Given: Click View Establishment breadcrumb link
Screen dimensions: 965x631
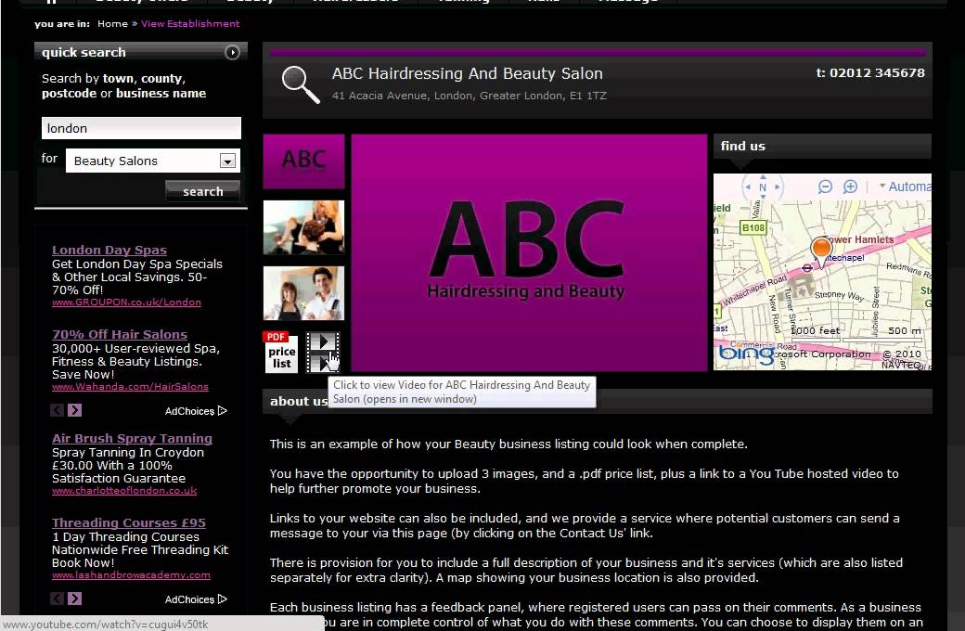Looking at the screenshot, I should tap(190, 23).
